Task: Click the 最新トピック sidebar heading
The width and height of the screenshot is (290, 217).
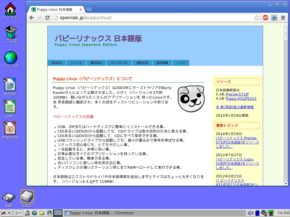Action: click(x=237, y=125)
